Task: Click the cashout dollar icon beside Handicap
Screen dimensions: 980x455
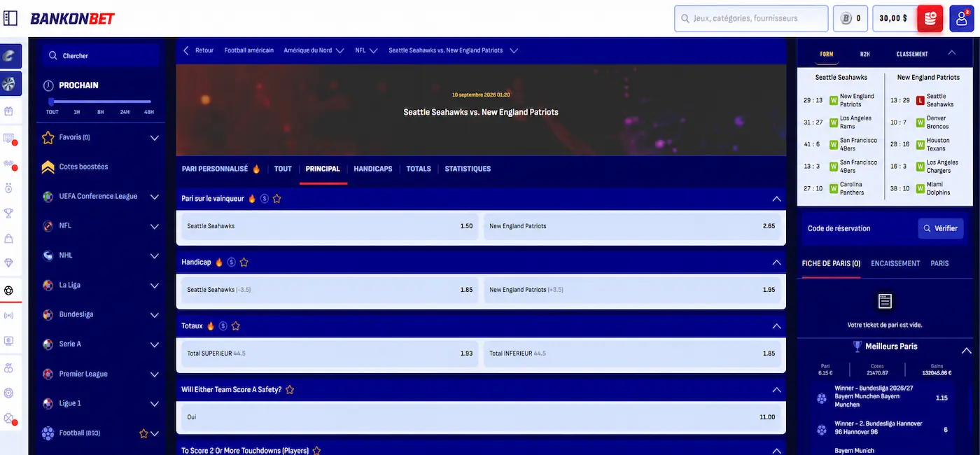Action: (x=231, y=262)
